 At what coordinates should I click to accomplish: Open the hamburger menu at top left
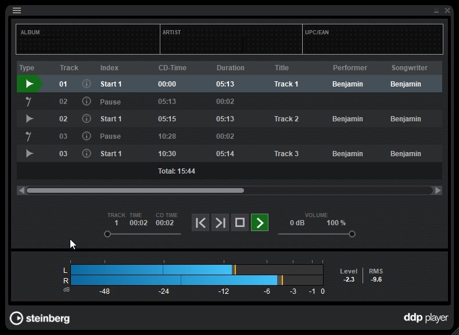17,10
